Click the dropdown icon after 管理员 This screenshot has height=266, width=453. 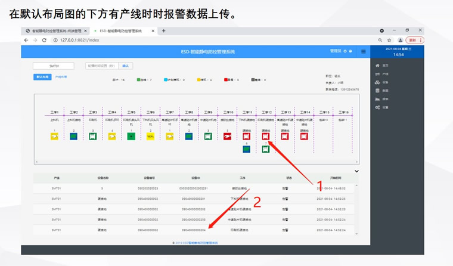click(350, 51)
